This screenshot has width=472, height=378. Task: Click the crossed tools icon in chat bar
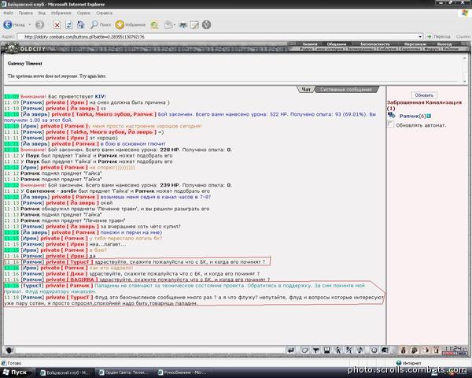point(349,350)
